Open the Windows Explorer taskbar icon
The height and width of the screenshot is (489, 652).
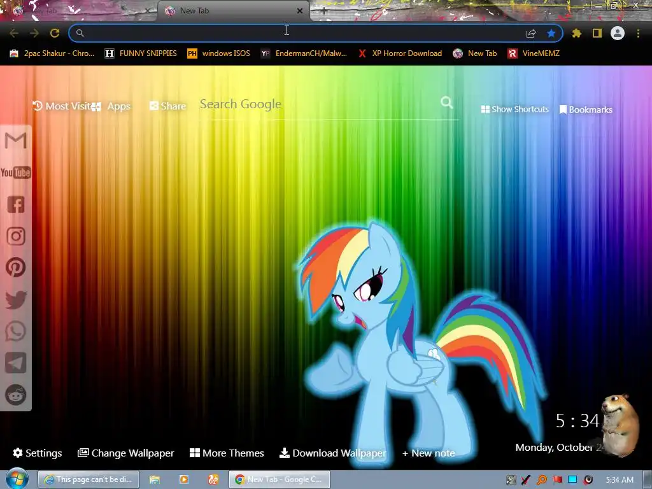[155, 479]
